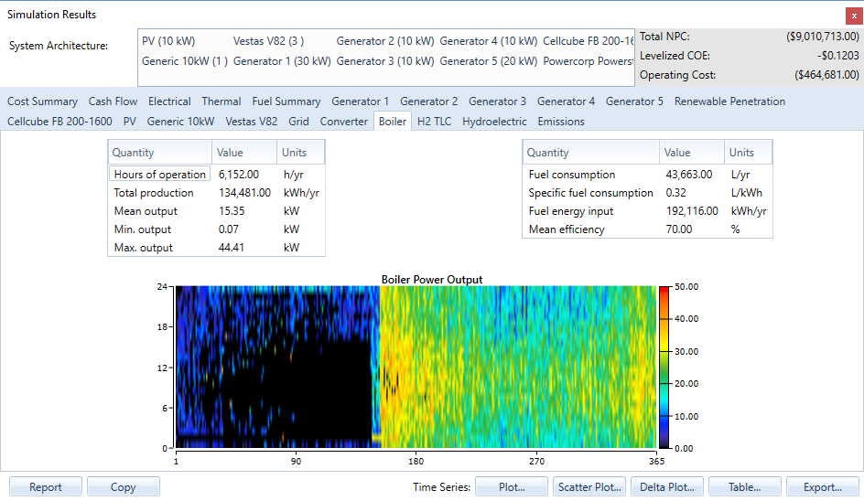Select the Hydroelectric tab
Image resolution: width=864 pixels, height=501 pixels.
click(x=494, y=122)
